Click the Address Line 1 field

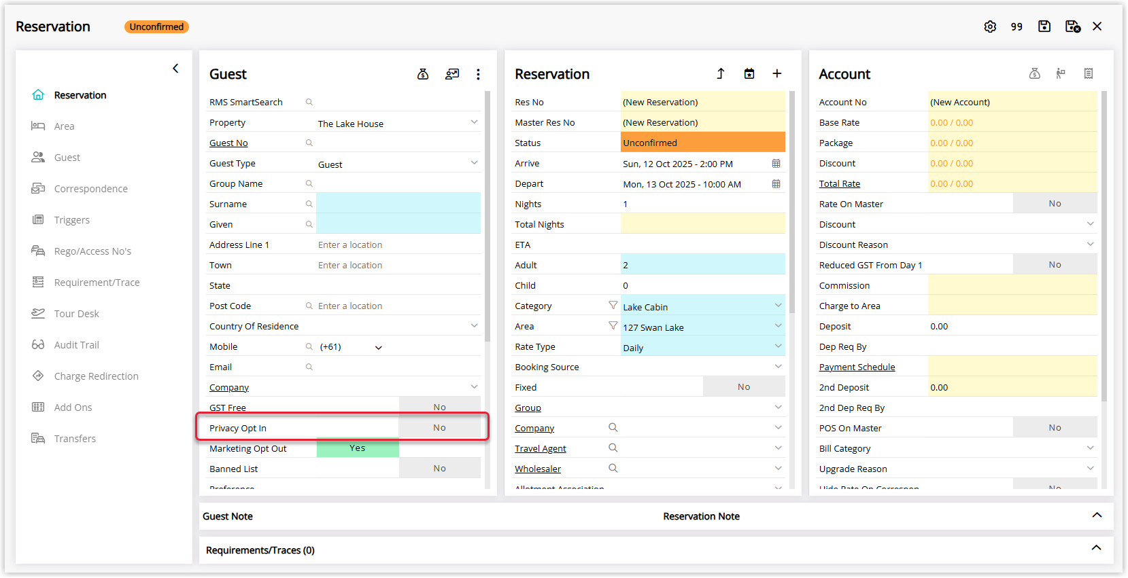pos(398,245)
